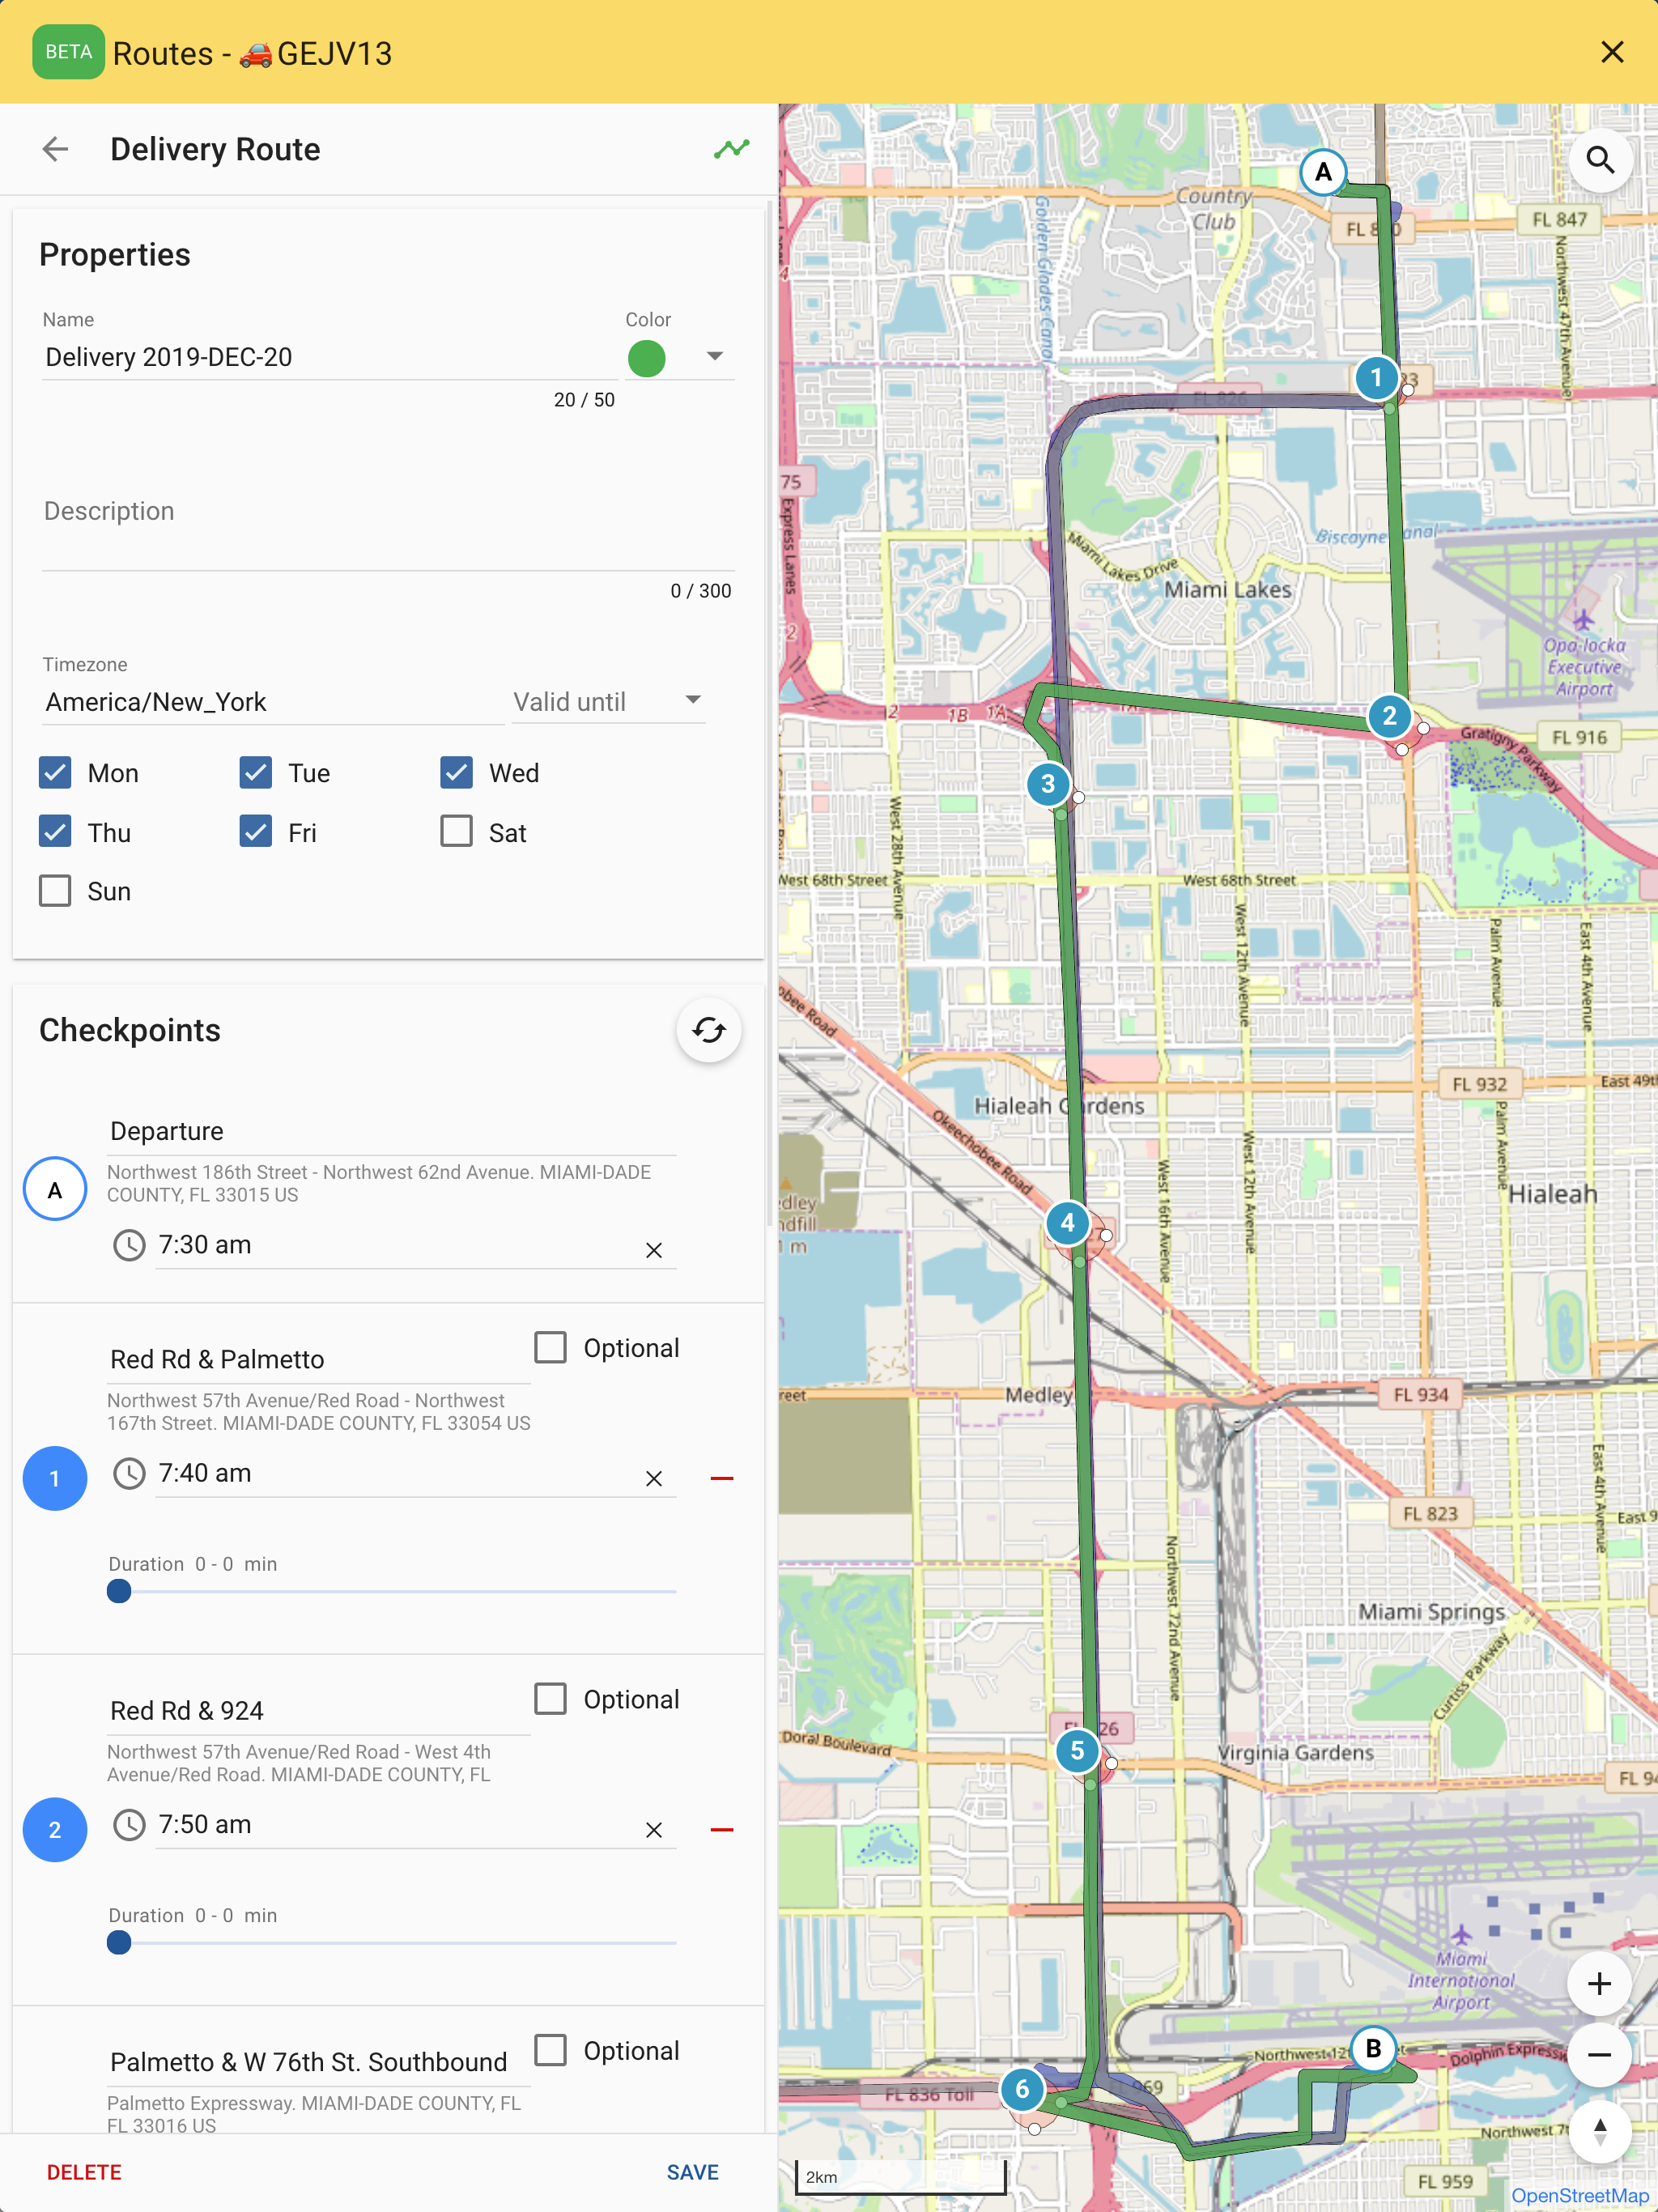Uncheck the Fri checkbox

[x=256, y=832]
